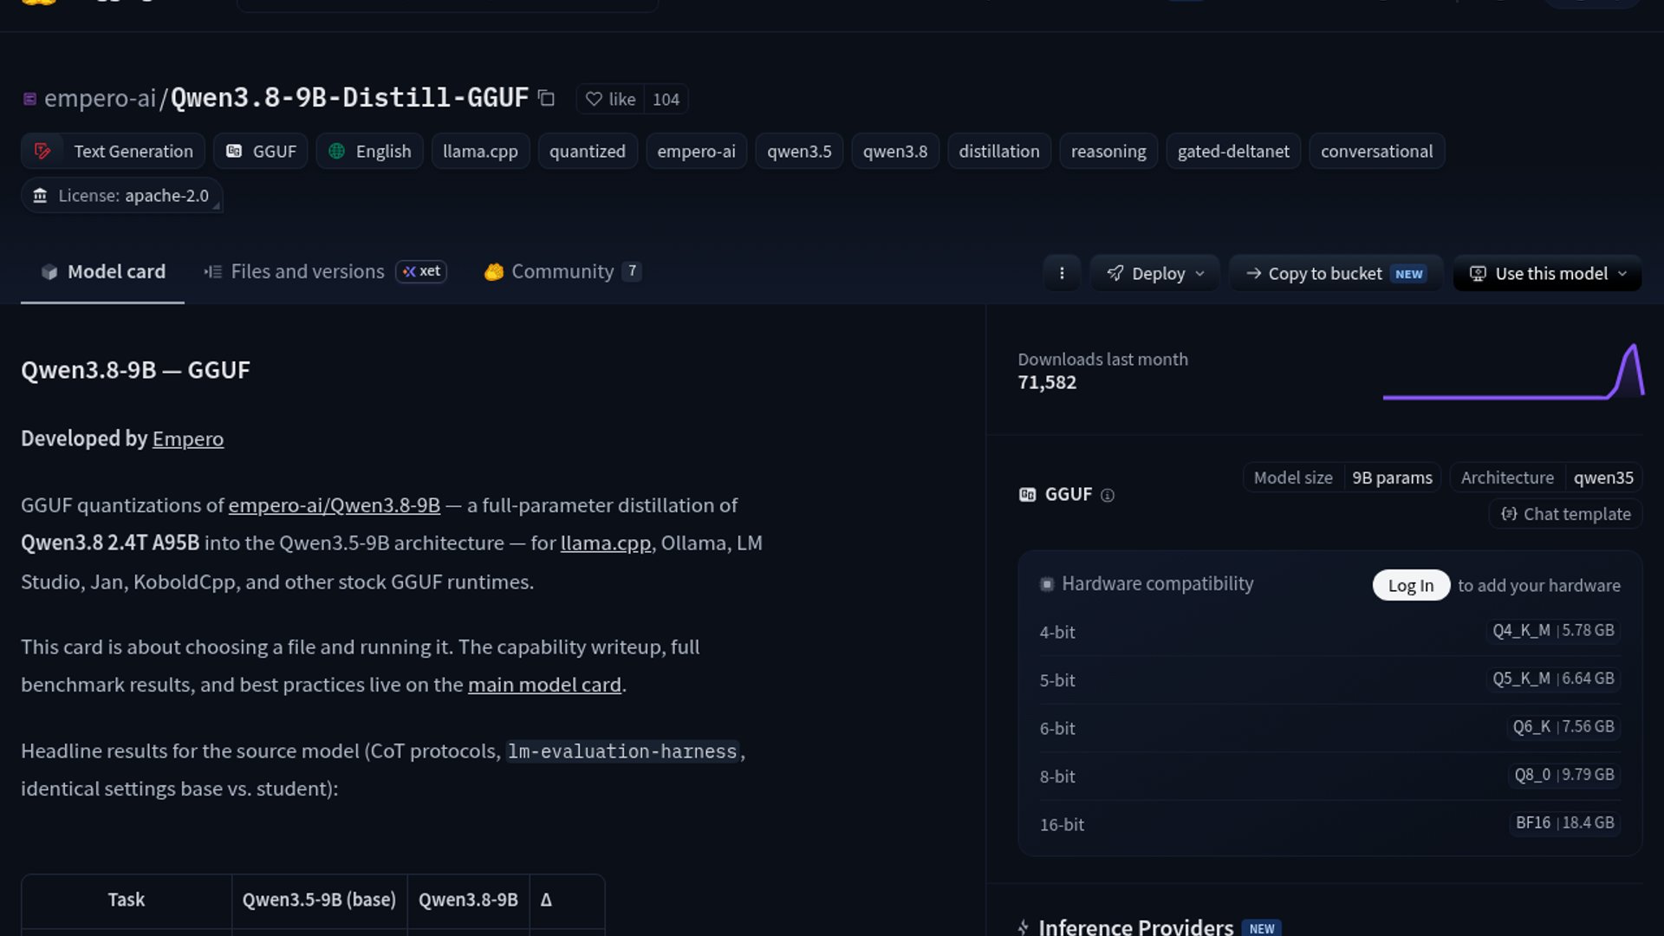Click the Inference Providers lightning icon
The width and height of the screenshot is (1664, 936).
point(1024,927)
